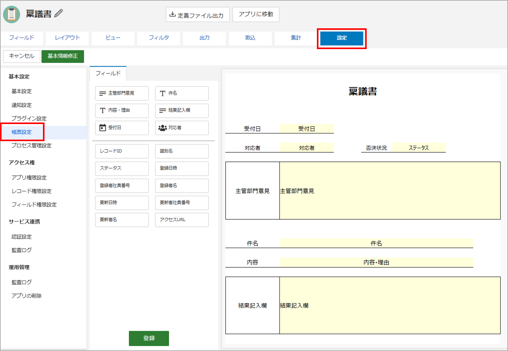
Task: Open フィールド権限設定 in the sidebar
Action: 34,205
